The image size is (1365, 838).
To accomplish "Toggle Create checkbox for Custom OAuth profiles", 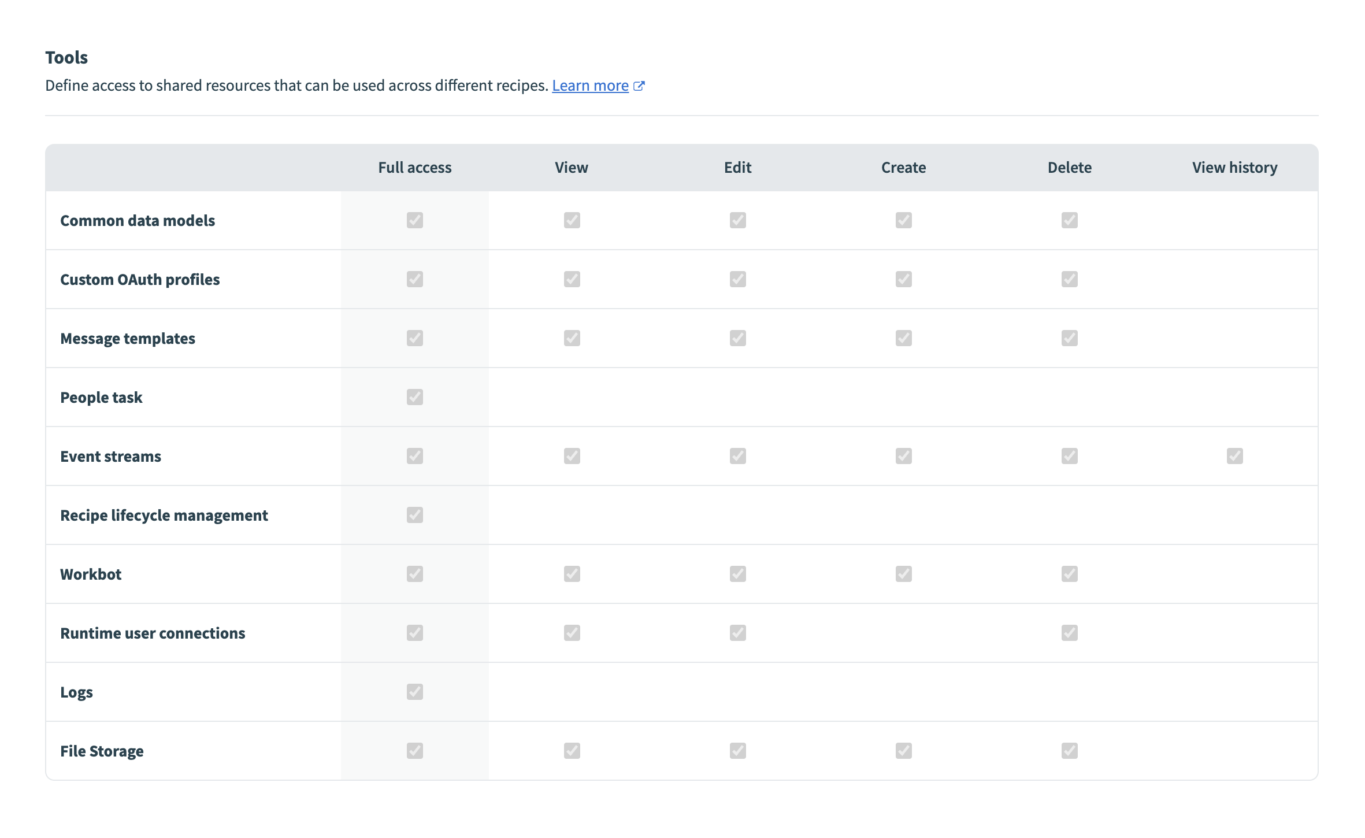I will pyautogui.click(x=903, y=279).
